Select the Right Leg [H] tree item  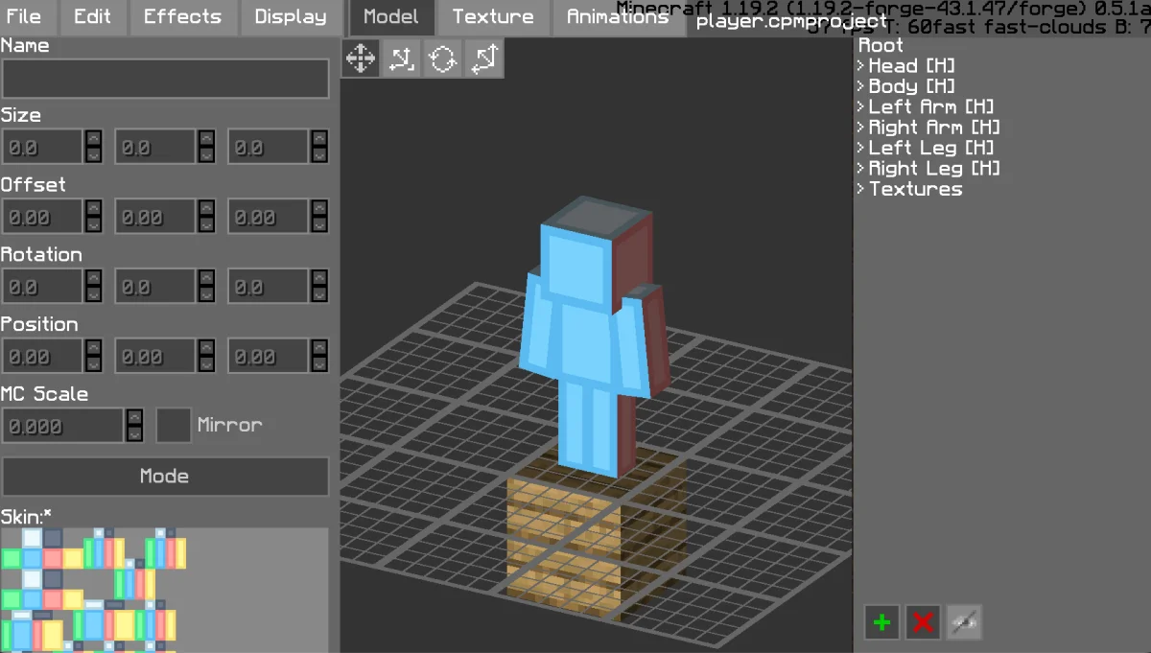934,169
